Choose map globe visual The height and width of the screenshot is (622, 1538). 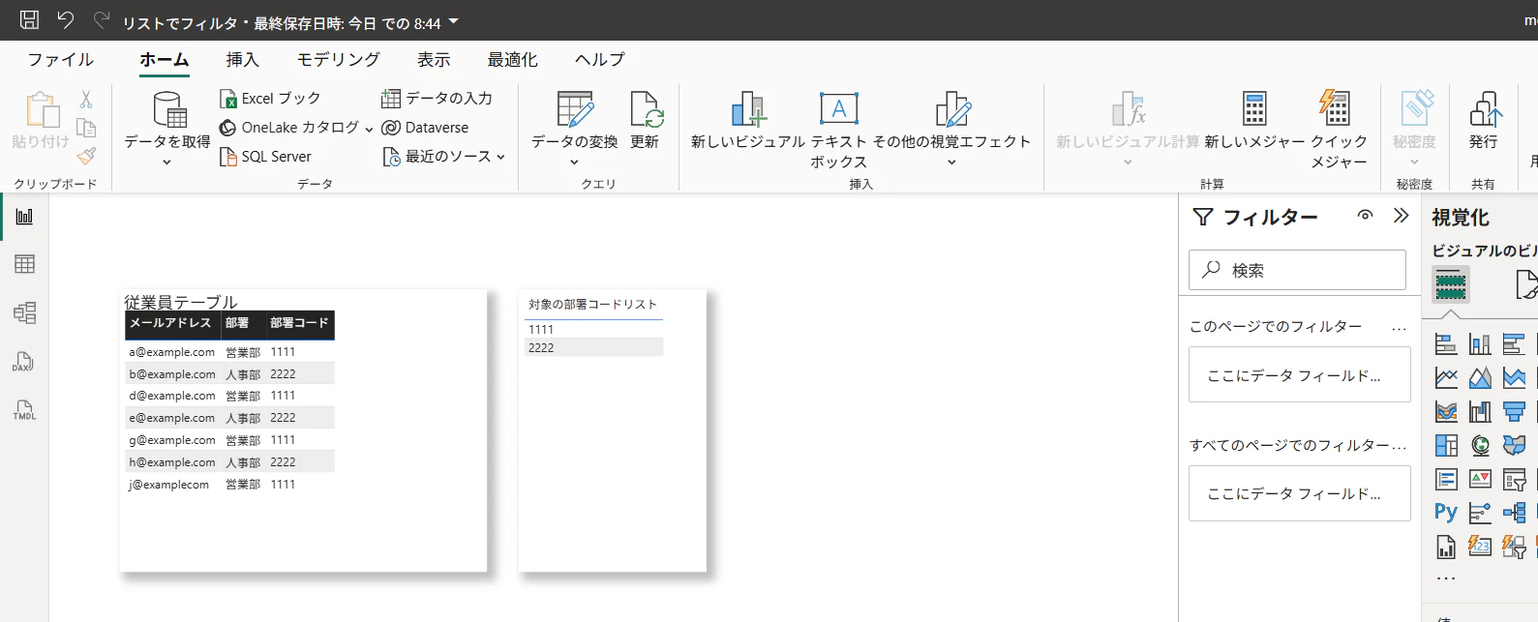click(1480, 445)
